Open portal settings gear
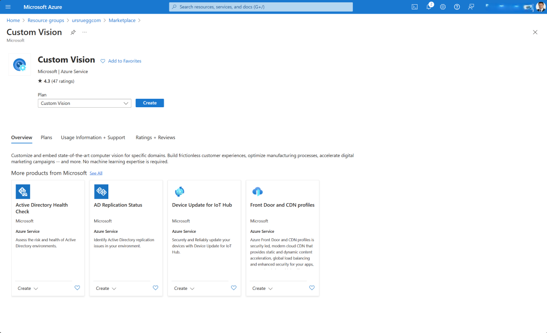This screenshot has height=333, width=547. [443, 7]
